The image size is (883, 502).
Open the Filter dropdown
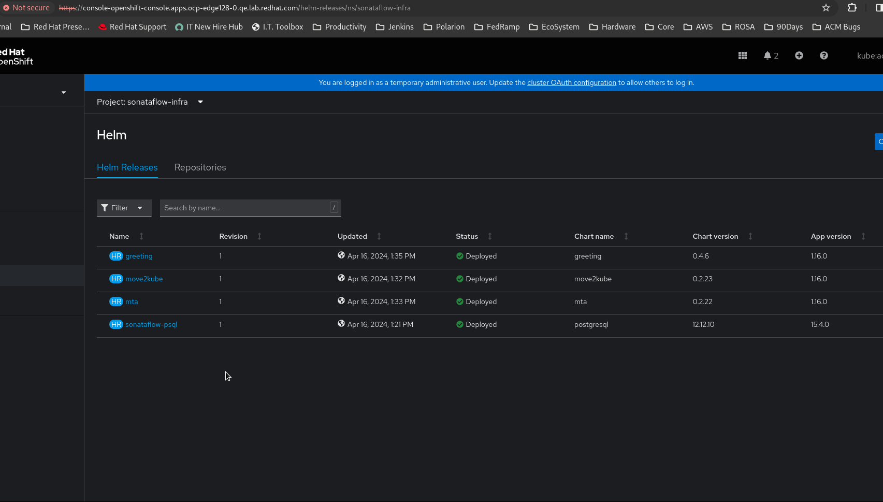[124, 208]
